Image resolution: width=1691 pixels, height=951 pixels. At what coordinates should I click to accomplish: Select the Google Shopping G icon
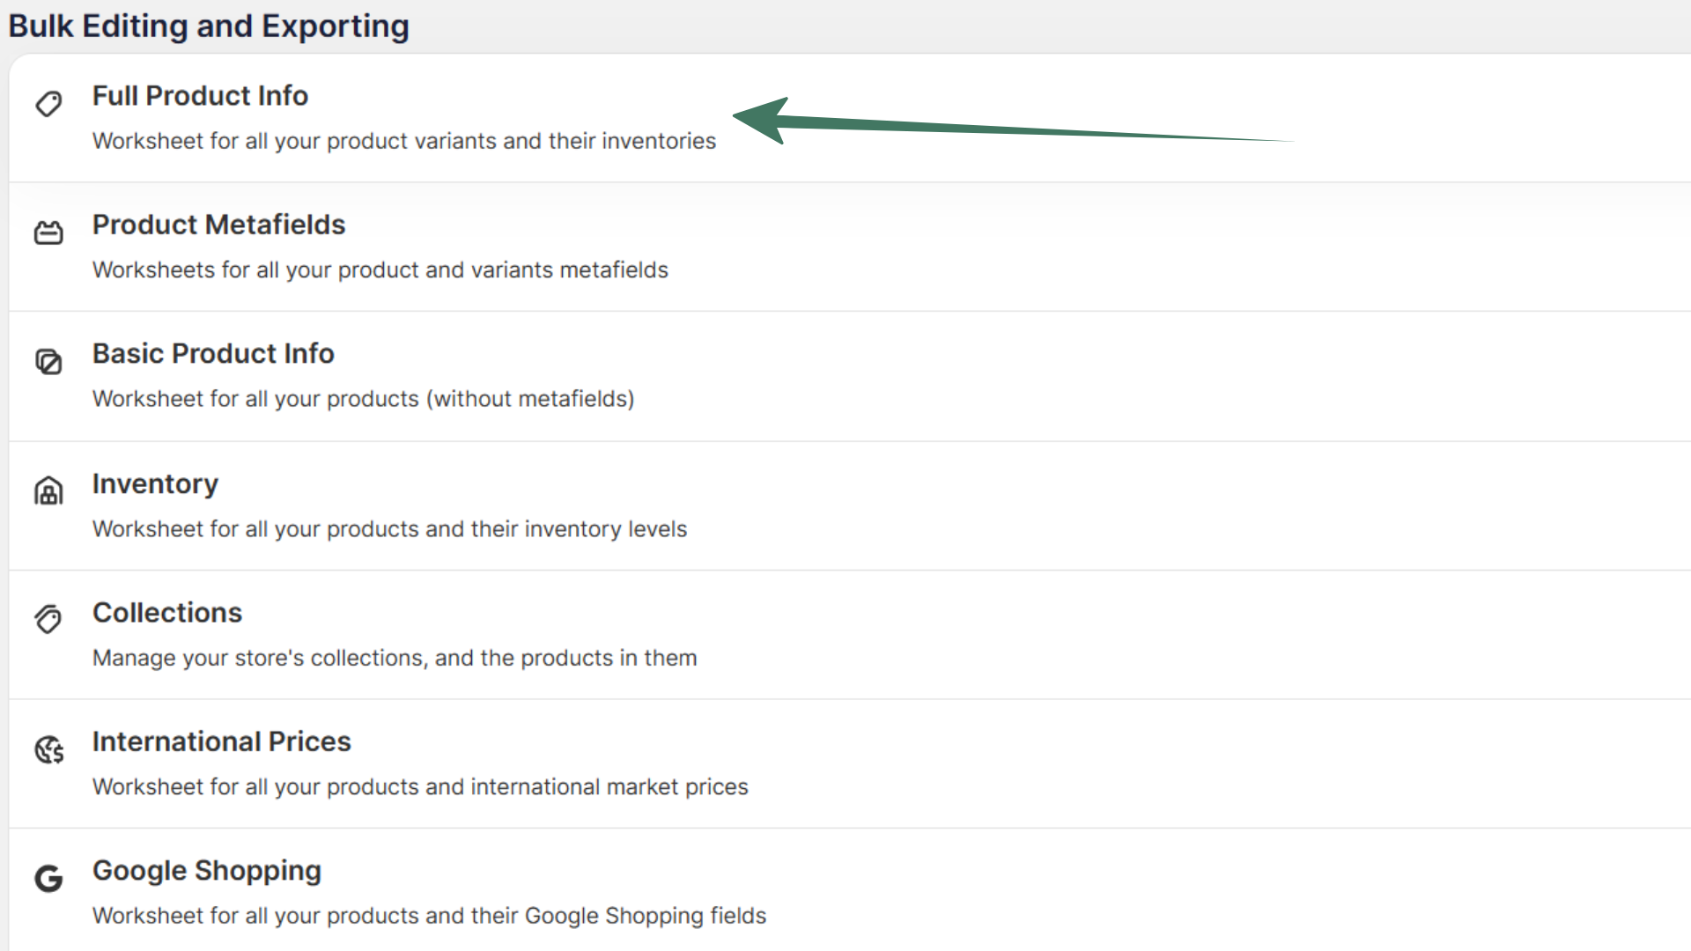[x=48, y=878]
